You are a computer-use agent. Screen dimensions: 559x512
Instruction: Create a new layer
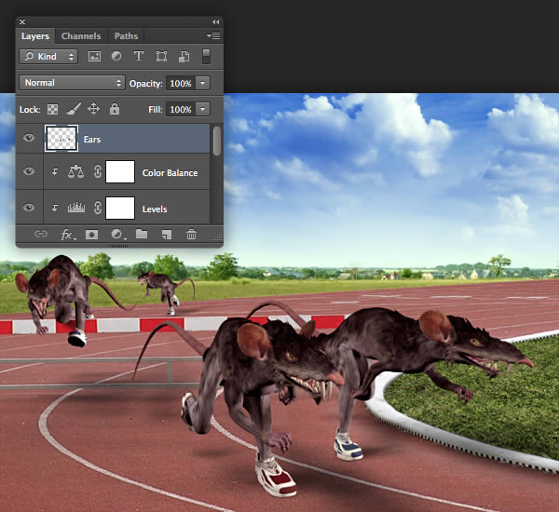pos(167,235)
